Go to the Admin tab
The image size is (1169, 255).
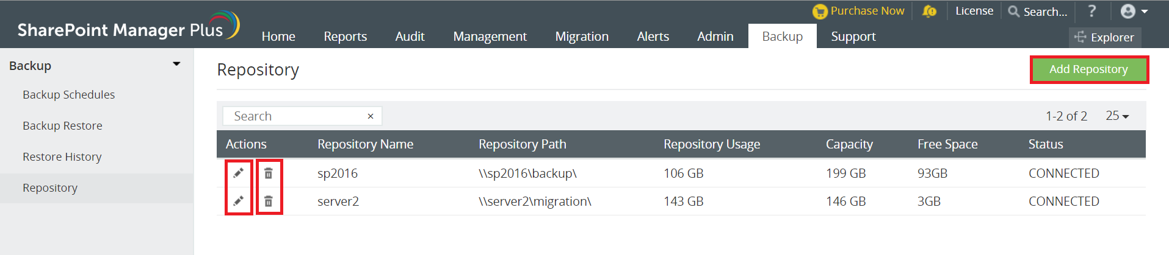point(715,37)
